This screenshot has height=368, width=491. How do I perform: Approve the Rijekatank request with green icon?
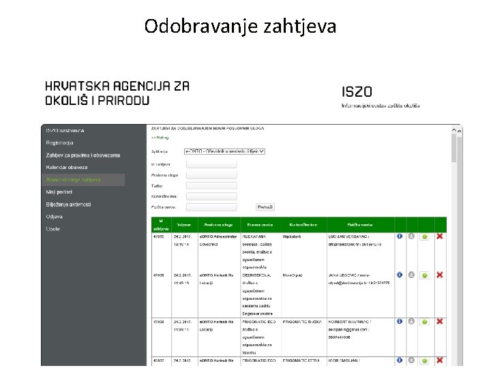(x=425, y=236)
